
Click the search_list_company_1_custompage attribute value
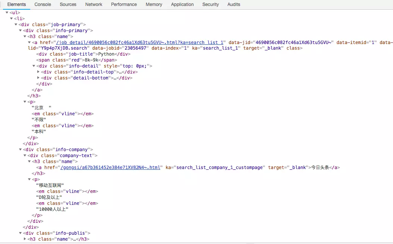click(219, 168)
